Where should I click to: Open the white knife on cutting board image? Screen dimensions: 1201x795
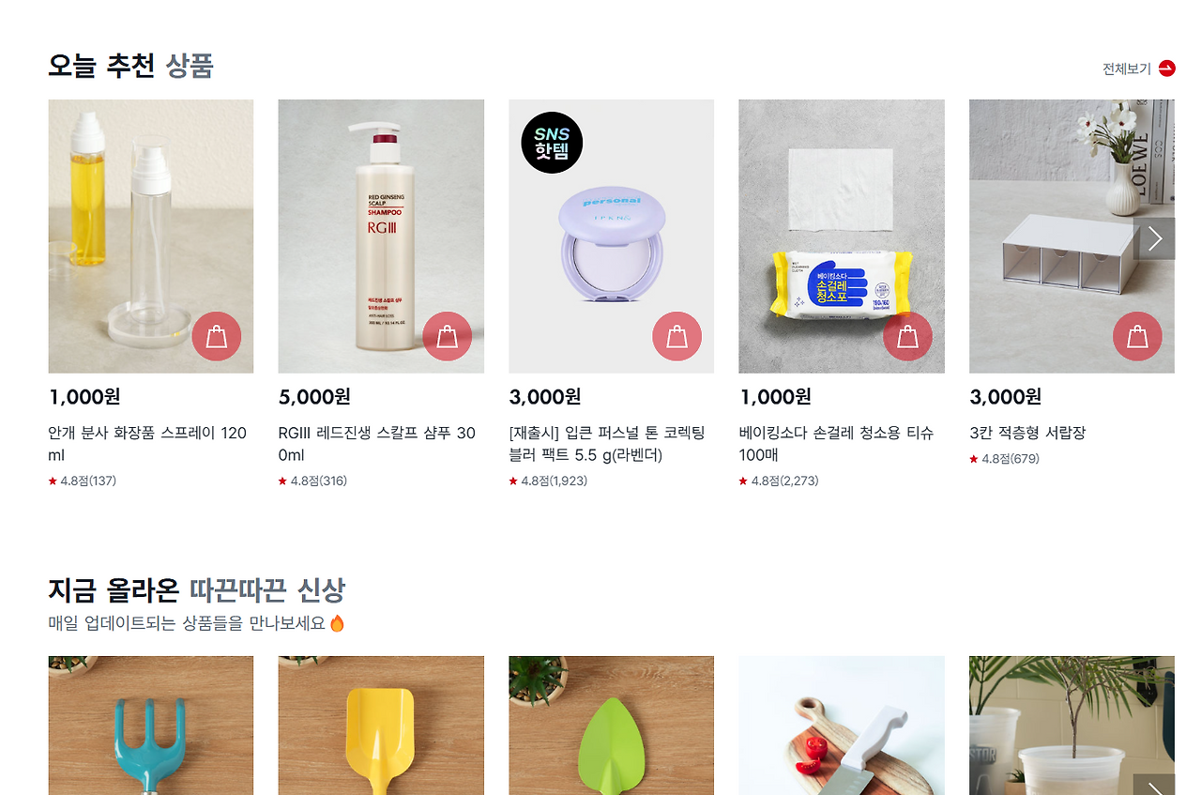point(842,726)
